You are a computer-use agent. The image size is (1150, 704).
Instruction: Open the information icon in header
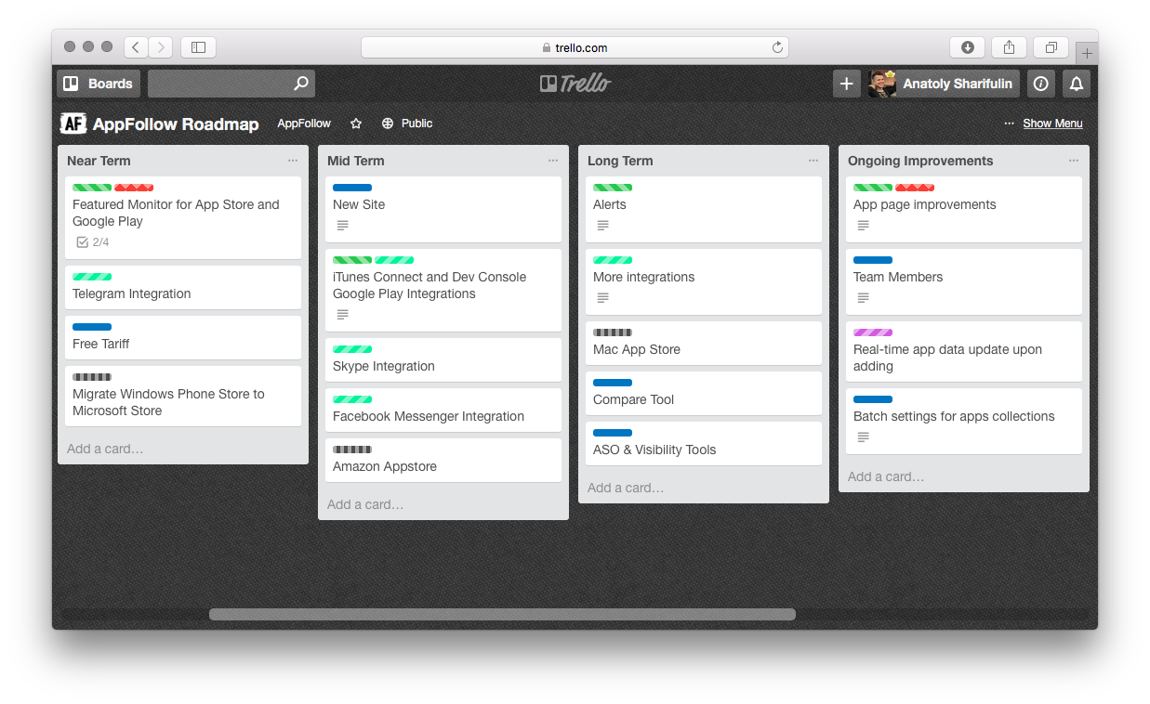click(x=1041, y=84)
